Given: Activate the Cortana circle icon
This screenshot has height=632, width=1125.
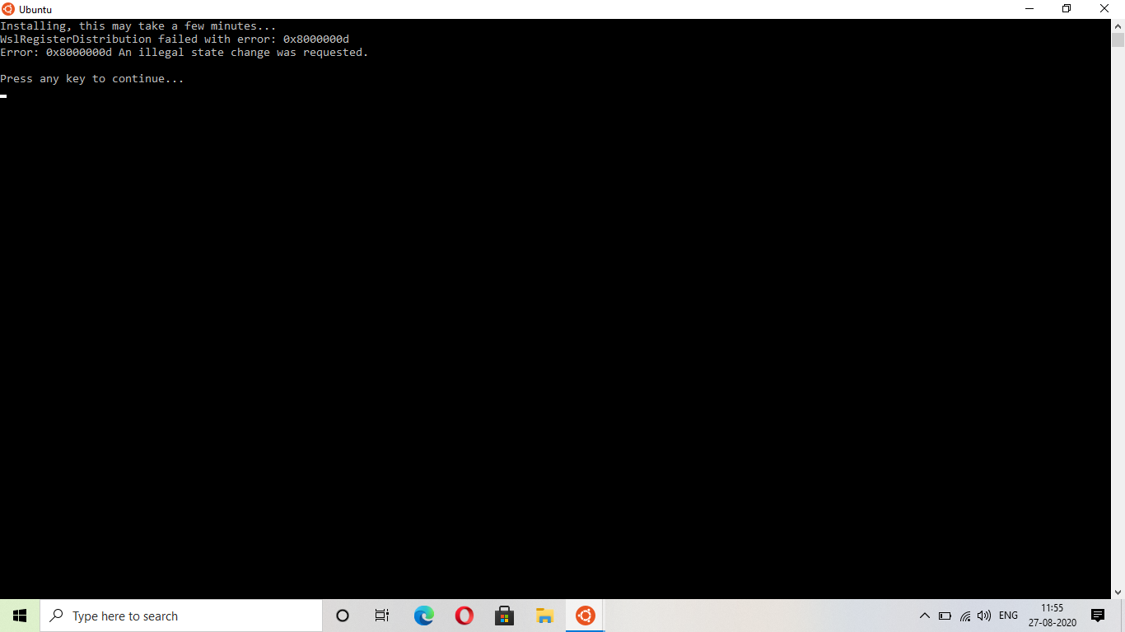Looking at the screenshot, I should [342, 615].
